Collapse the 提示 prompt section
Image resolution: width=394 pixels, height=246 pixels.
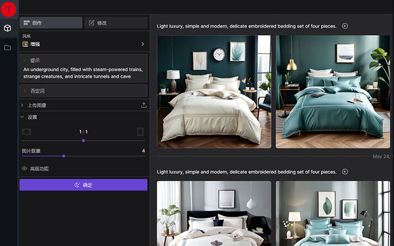click(25, 61)
